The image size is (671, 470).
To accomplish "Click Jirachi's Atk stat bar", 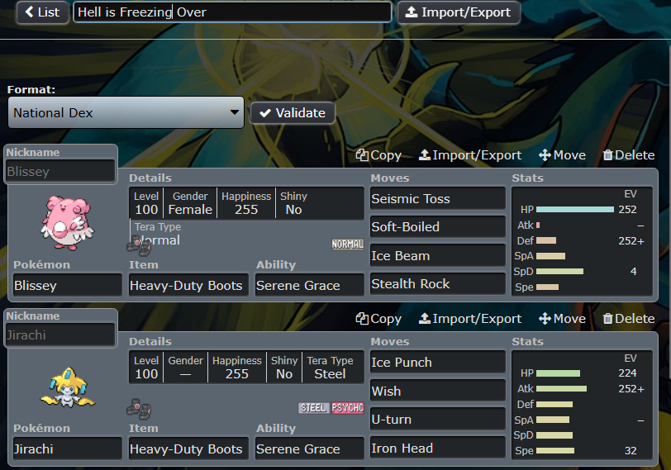I will (561, 389).
